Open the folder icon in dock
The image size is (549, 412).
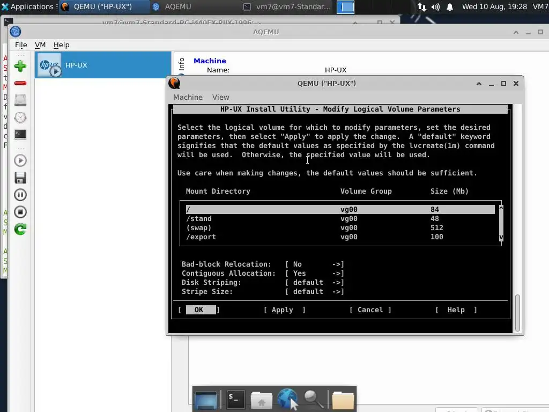click(x=343, y=400)
